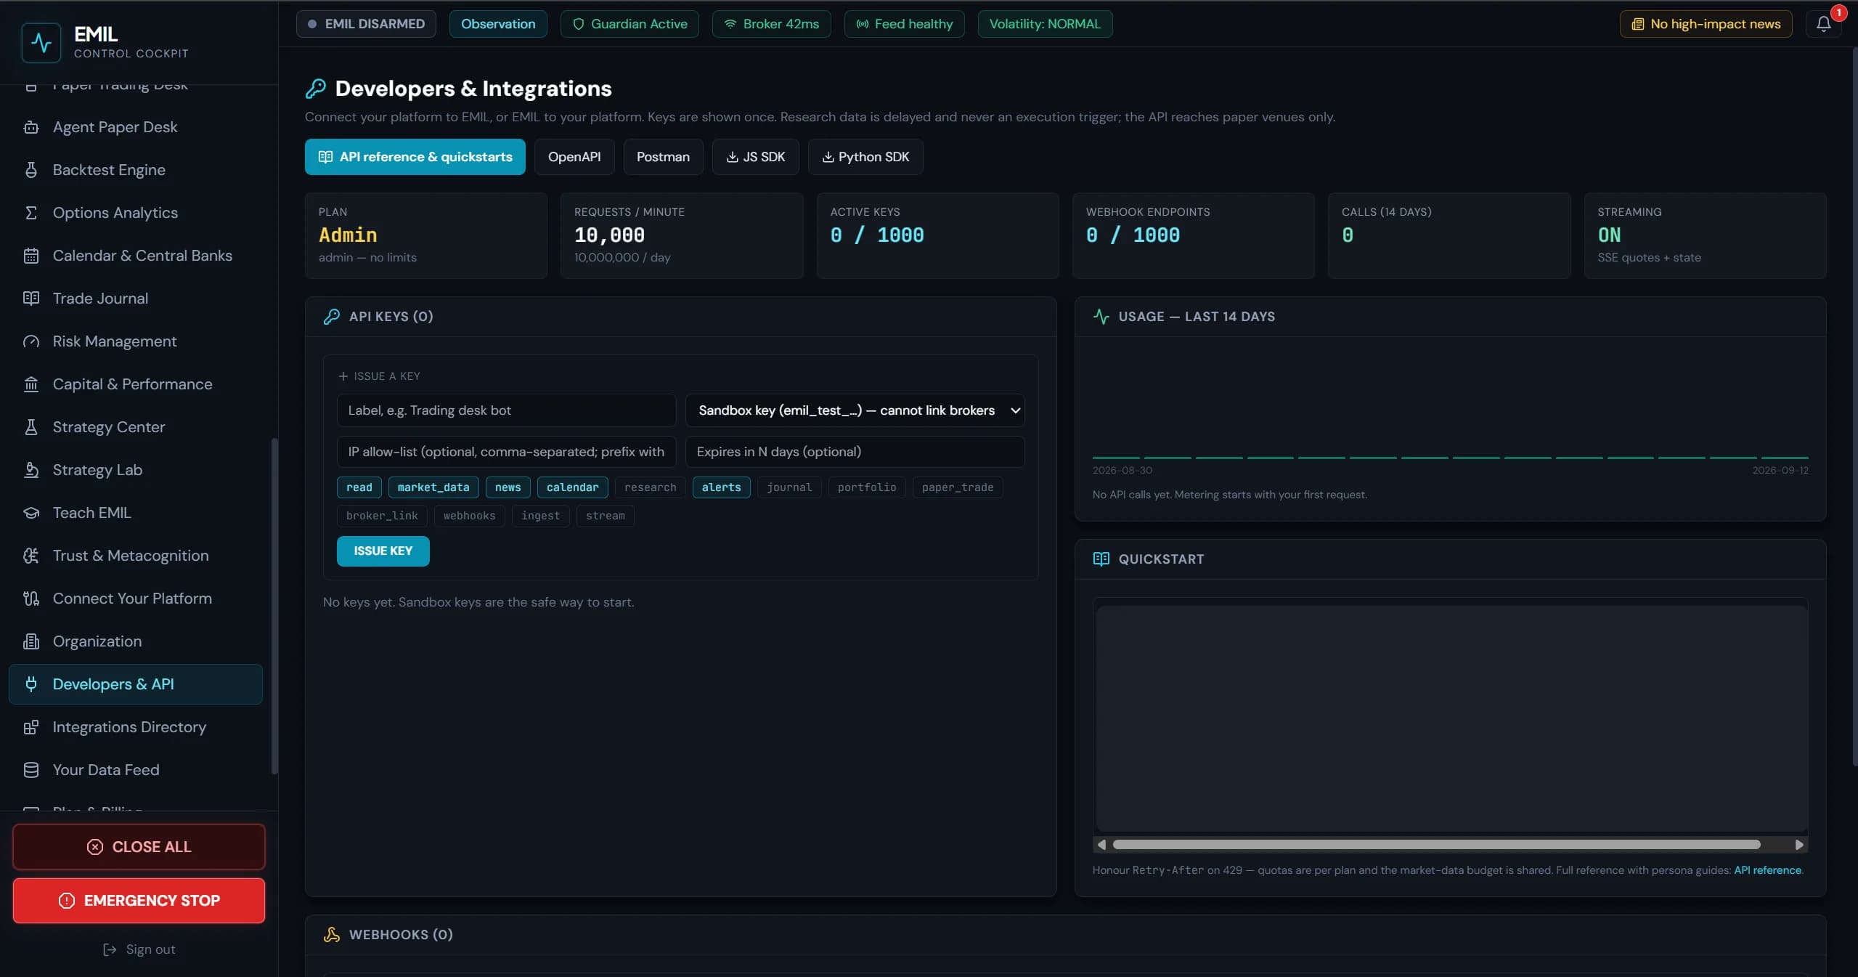
Task: Download the Python SDK
Action: coord(865,157)
